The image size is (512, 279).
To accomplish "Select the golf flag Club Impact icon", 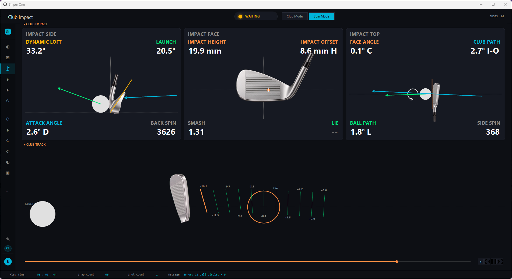I will tap(8, 69).
